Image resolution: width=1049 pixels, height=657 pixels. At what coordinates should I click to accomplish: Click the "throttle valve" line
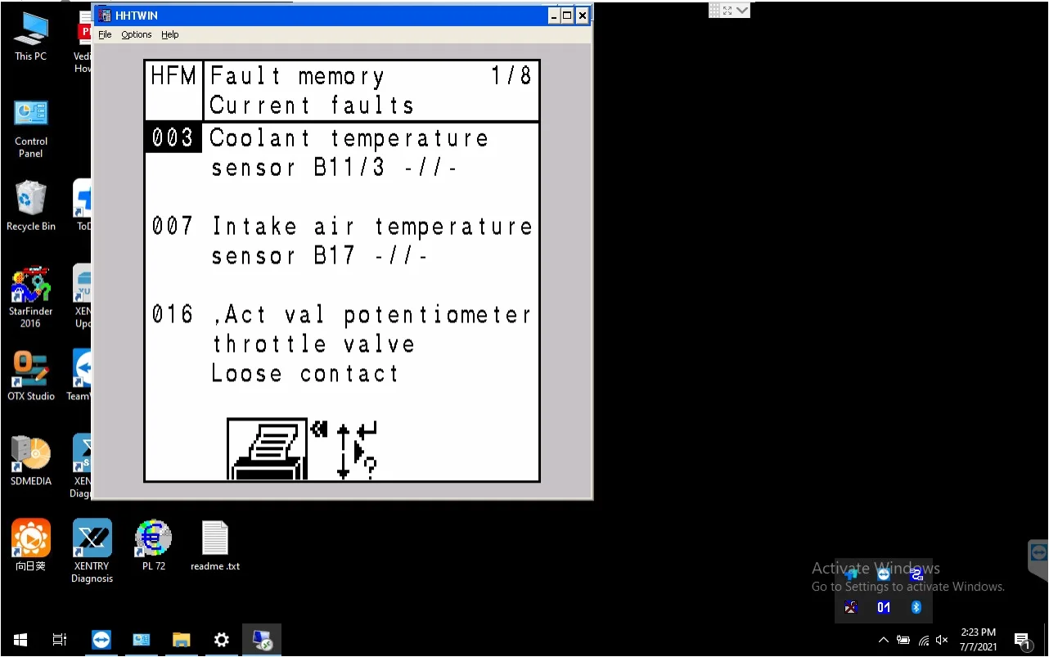[313, 344]
